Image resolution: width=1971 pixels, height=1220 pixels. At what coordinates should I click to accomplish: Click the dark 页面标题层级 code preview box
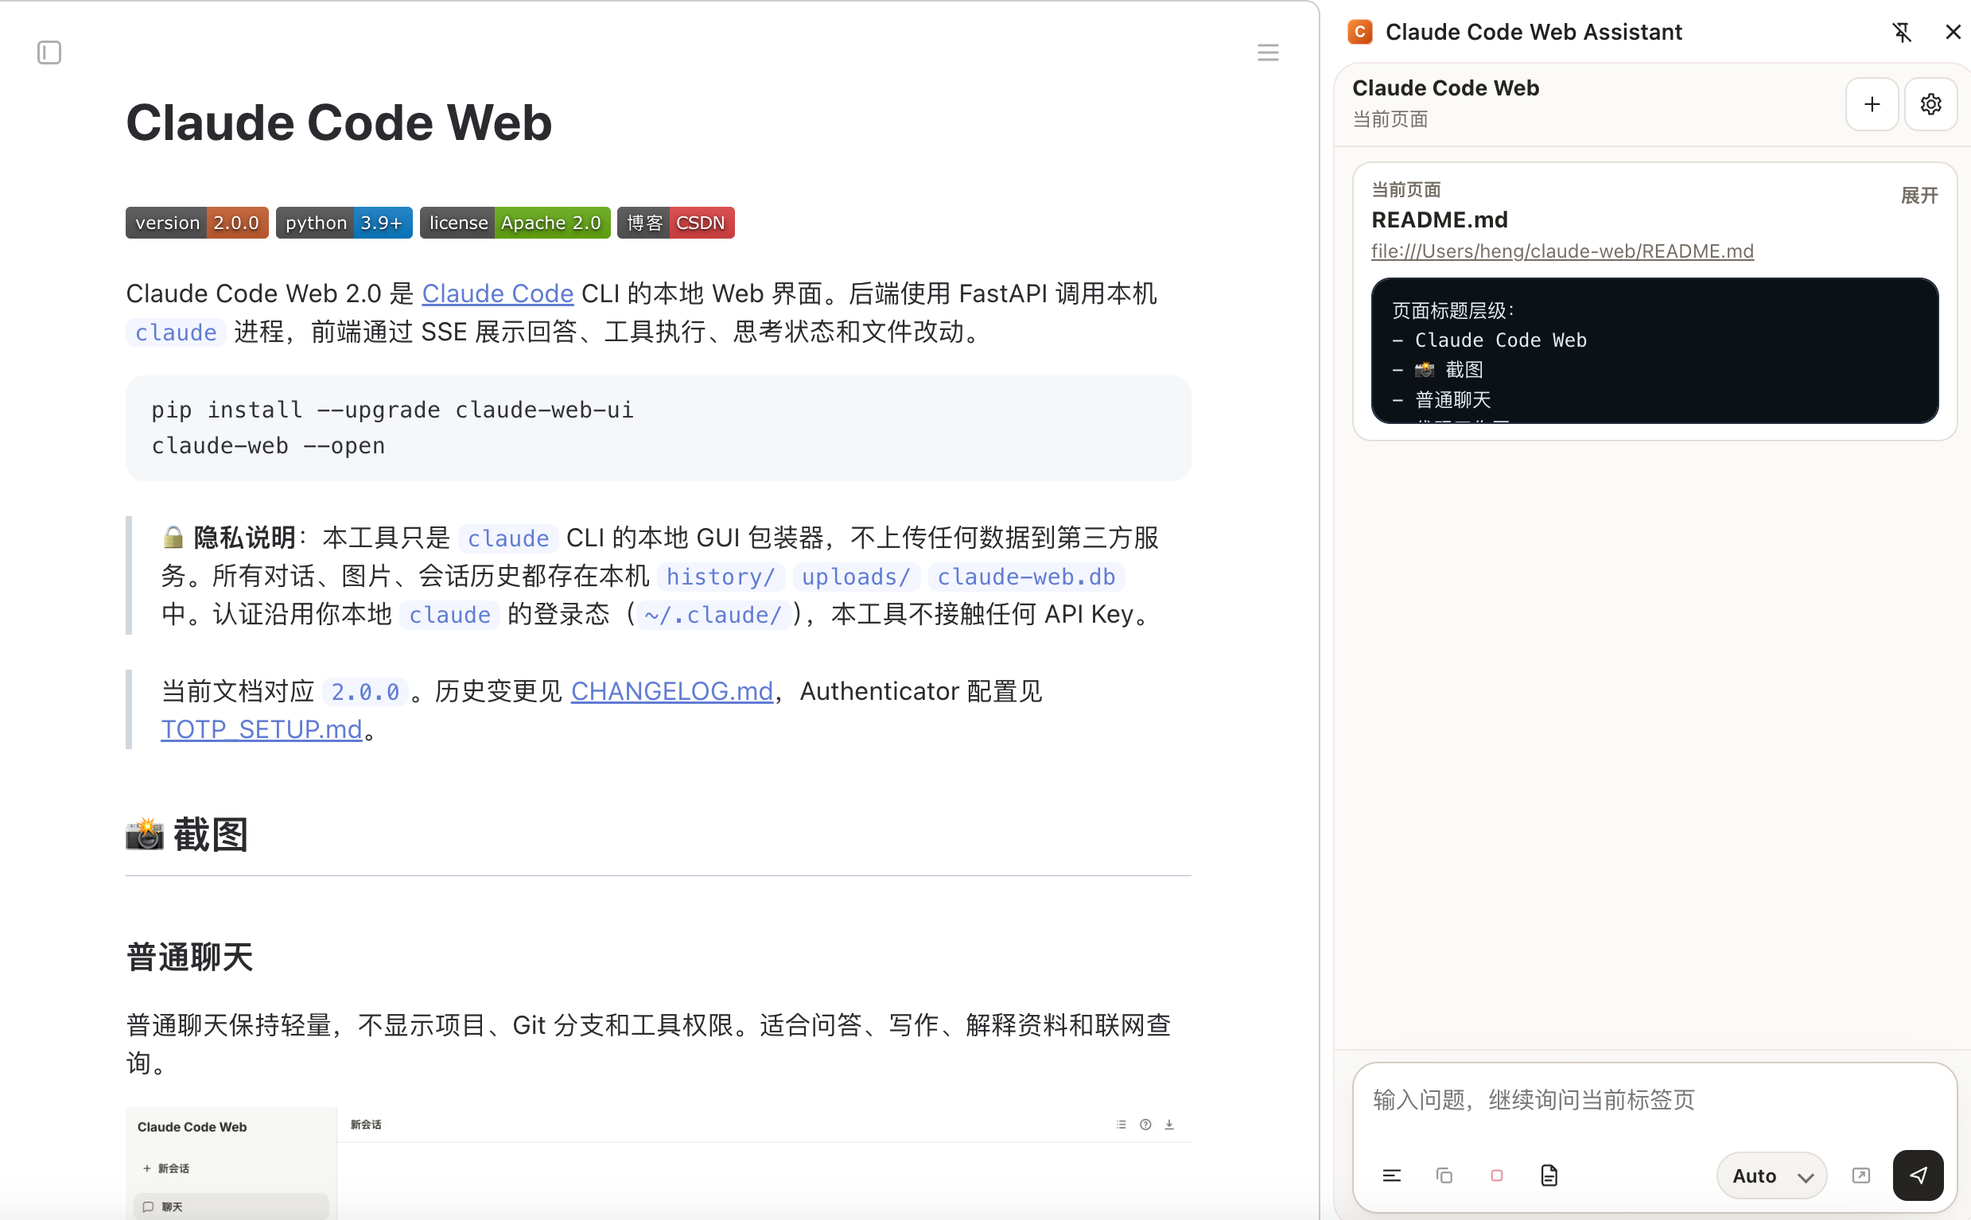(1654, 351)
